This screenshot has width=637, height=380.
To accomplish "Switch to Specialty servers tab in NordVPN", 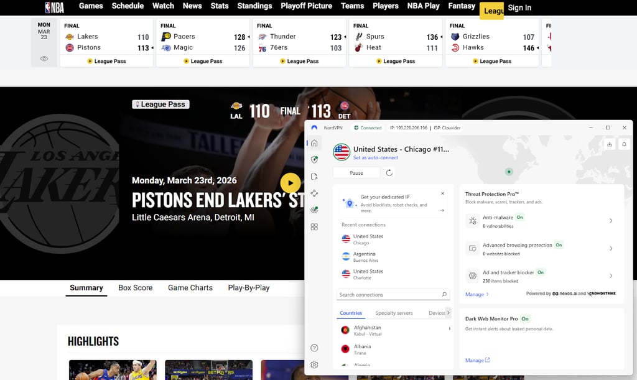I will click(x=394, y=313).
